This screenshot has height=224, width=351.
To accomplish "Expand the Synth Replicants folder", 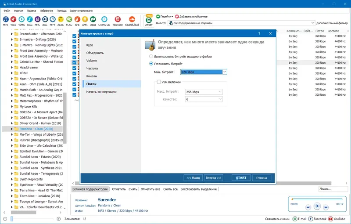I will click(12, 179).
